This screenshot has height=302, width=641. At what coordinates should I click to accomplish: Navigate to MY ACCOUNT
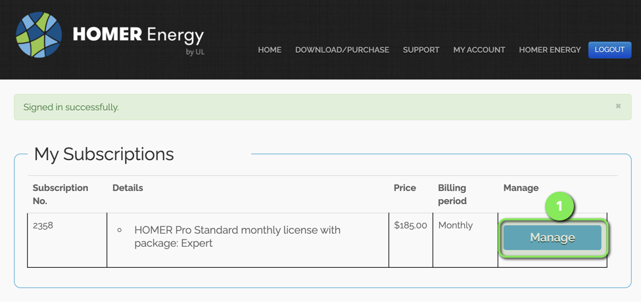(x=479, y=50)
